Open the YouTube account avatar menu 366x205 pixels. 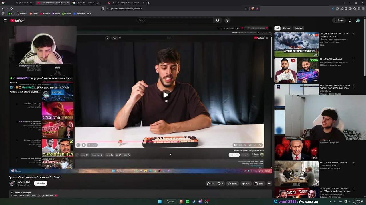click(358, 20)
